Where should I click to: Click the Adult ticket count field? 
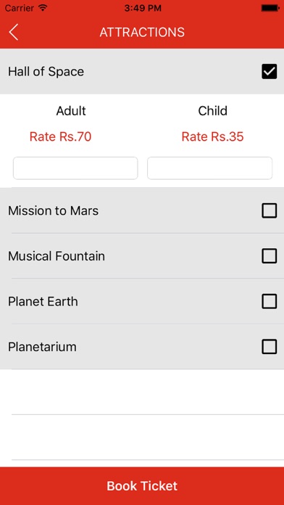point(75,168)
